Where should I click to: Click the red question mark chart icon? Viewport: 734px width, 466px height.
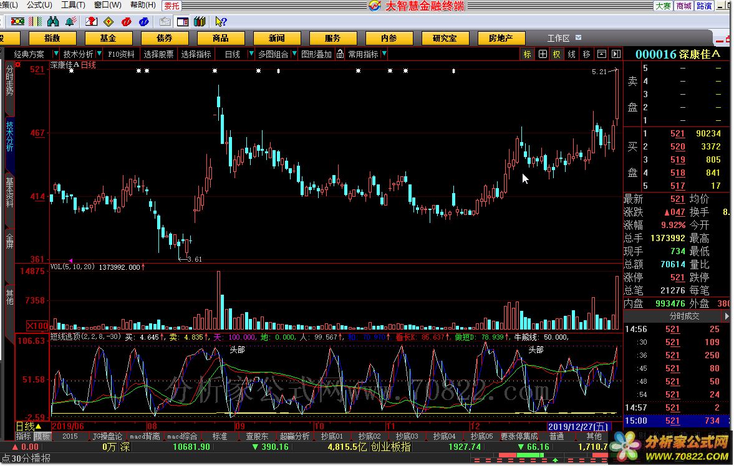(91, 22)
